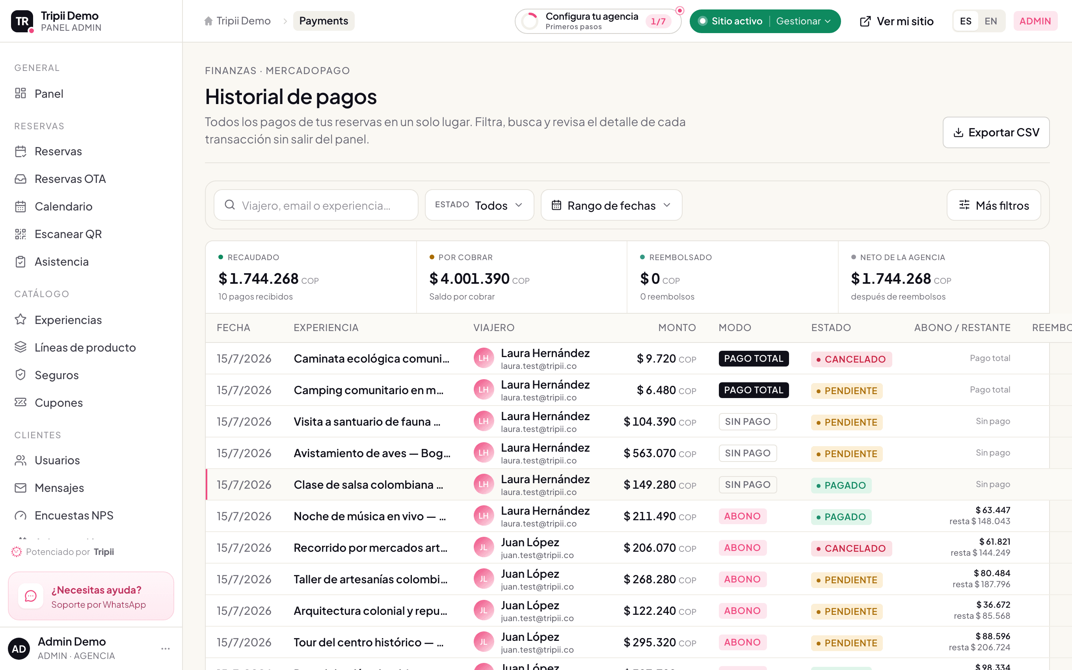Open Líneas de producto layers icon
Screen dimensions: 1072x670
point(20,347)
